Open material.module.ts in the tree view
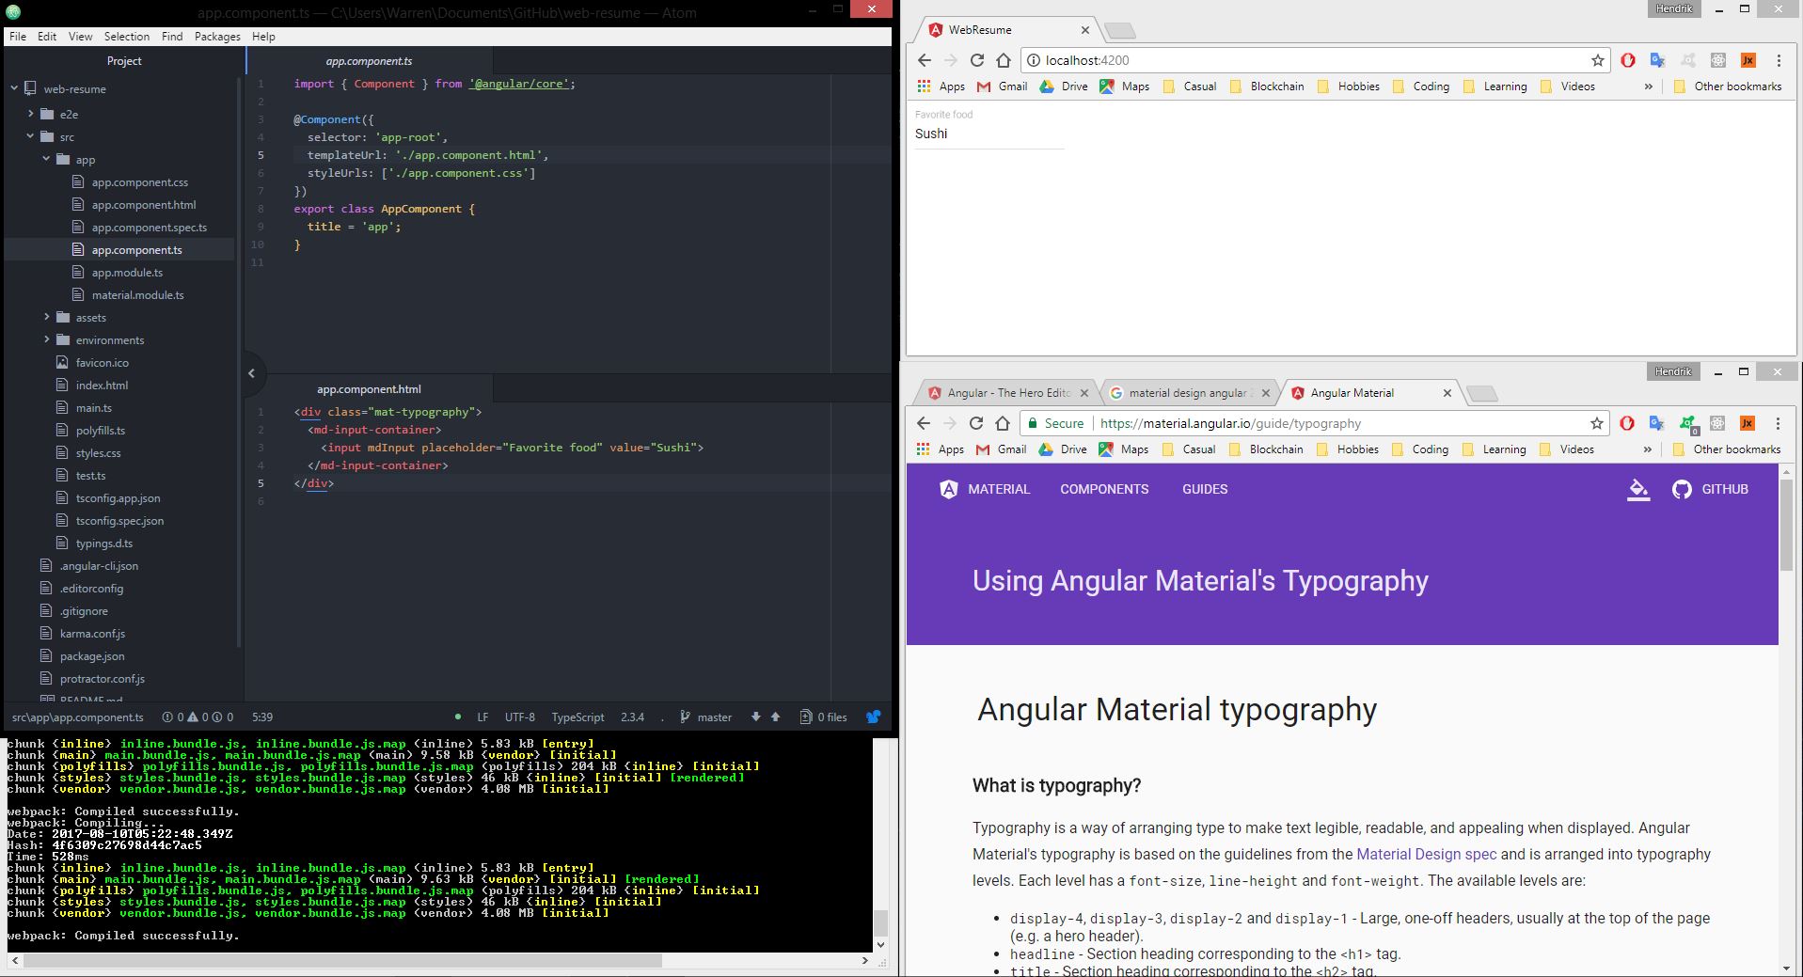 tap(137, 294)
